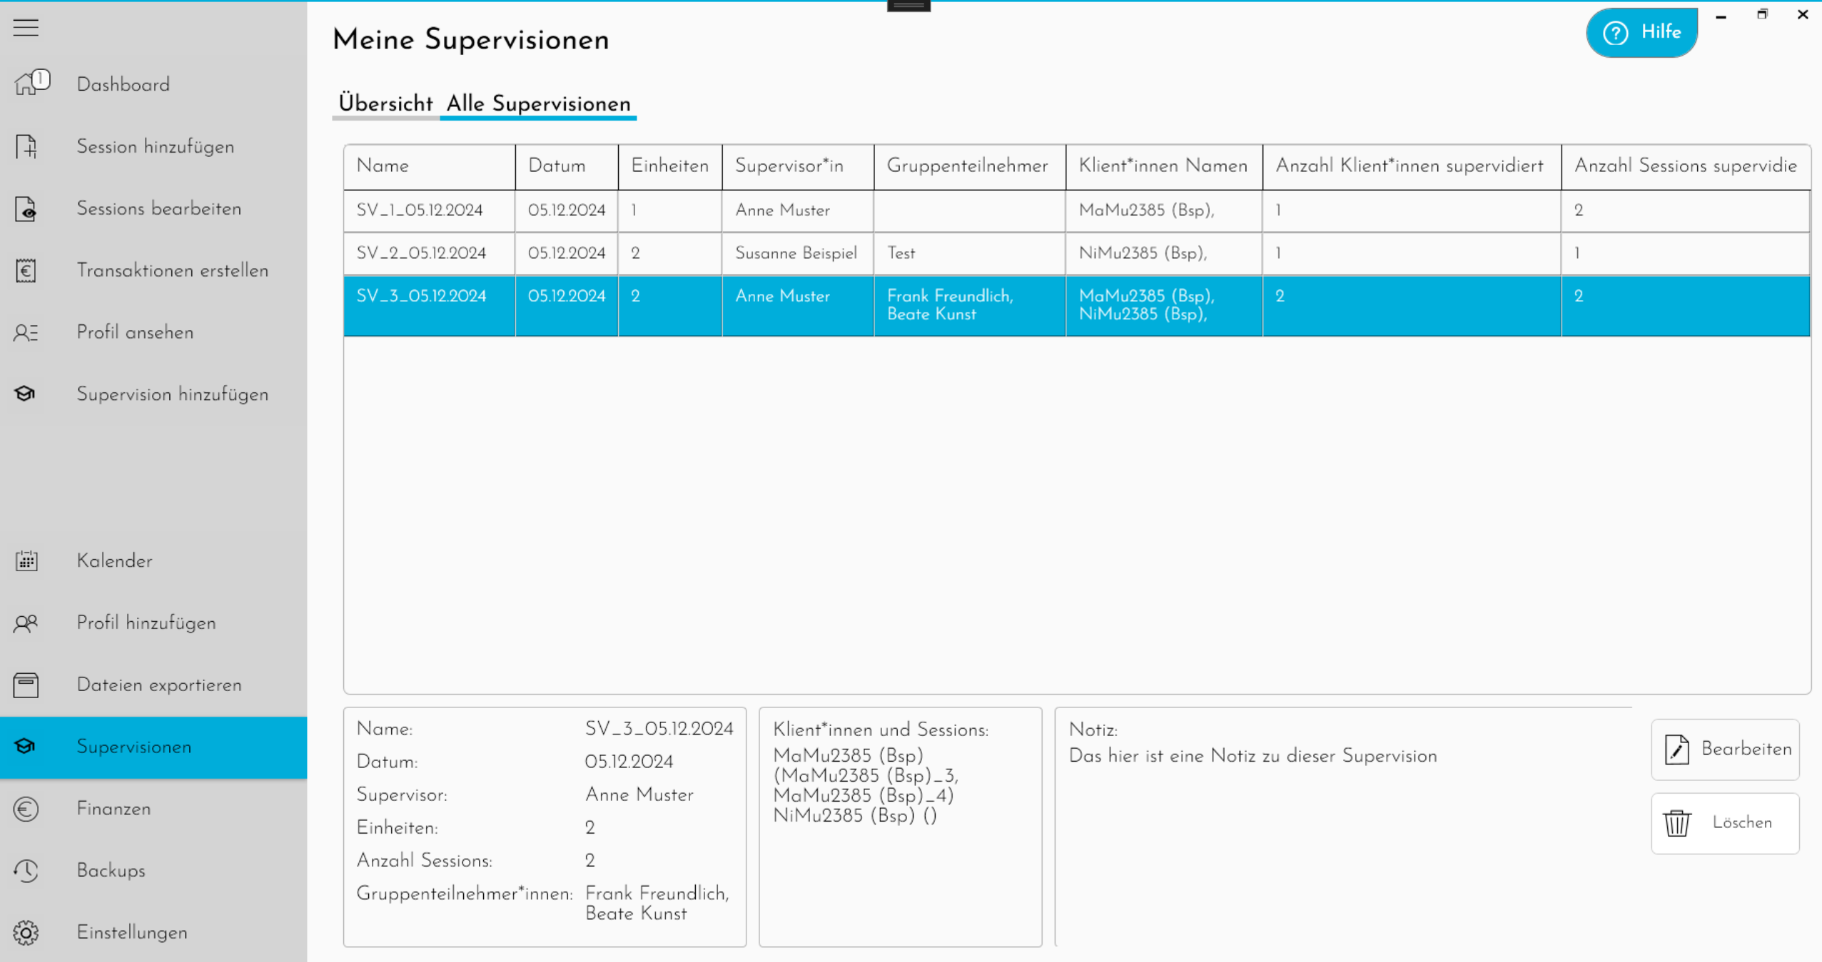Click the Session hinzufügen document icon
Image resolution: width=1822 pixels, height=962 pixels.
26,147
